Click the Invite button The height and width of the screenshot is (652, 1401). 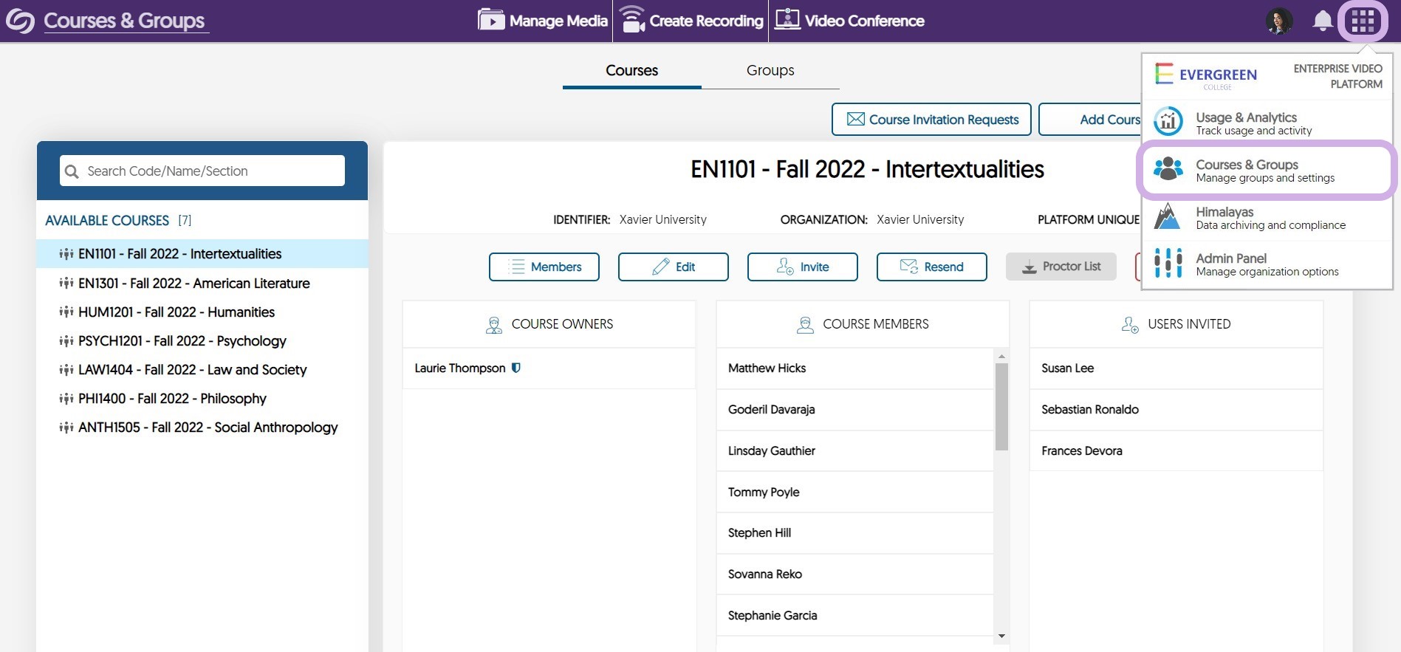802,267
